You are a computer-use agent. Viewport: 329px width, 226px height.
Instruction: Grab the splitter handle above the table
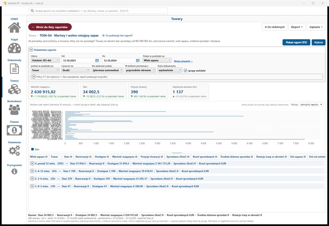(177, 153)
